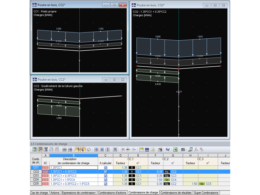
Task: Click the black Gq CC3 cell in CO3 row
Action: click(173, 175)
